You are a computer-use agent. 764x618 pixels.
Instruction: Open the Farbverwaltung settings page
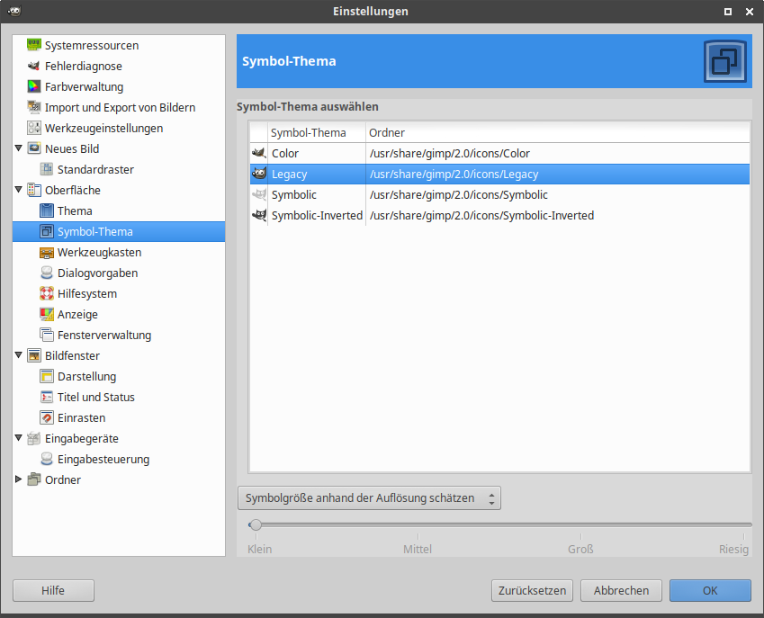pyautogui.click(x=85, y=86)
